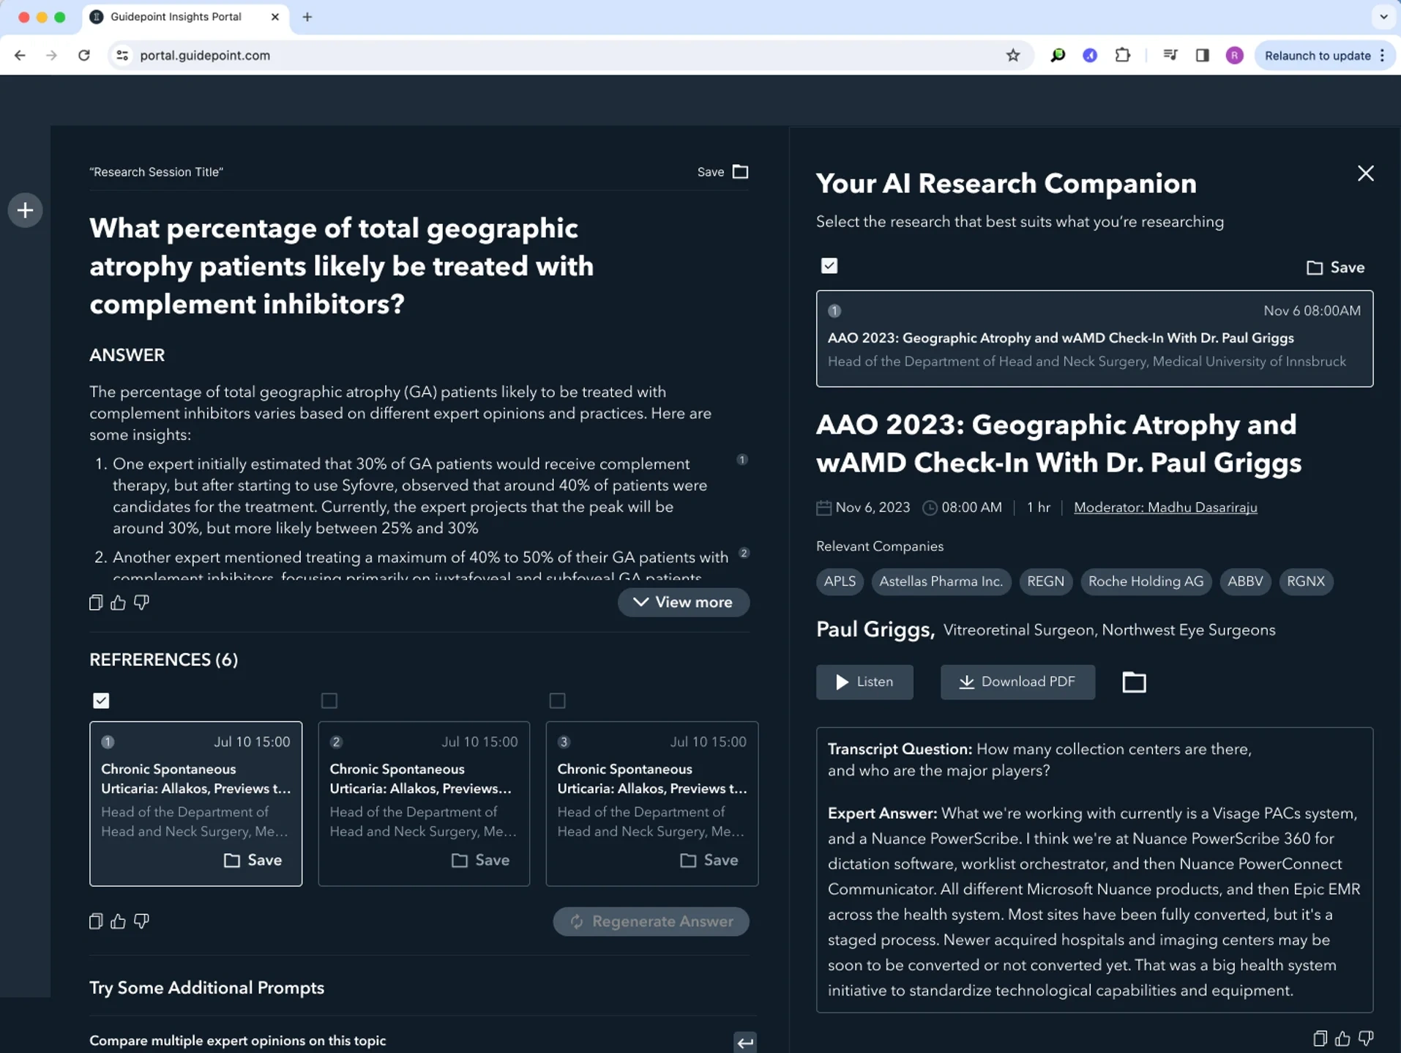Click the blue circular extension icon
The width and height of the screenshot is (1401, 1053).
(x=1090, y=56)
